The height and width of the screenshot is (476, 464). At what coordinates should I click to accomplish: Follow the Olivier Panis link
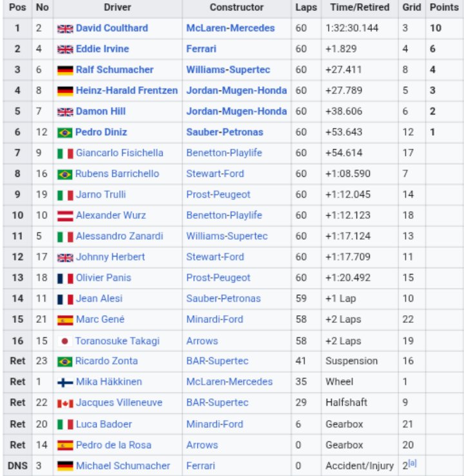[103, 278]
